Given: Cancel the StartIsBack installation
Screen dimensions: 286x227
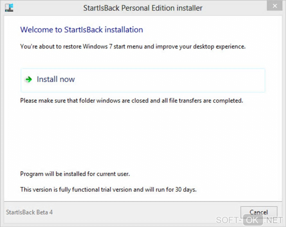Looking at the screenshot, I should click(259, 212).
